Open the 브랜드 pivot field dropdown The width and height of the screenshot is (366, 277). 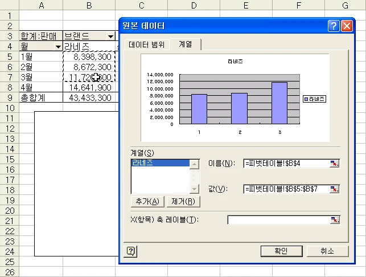(x=110, y=36)
